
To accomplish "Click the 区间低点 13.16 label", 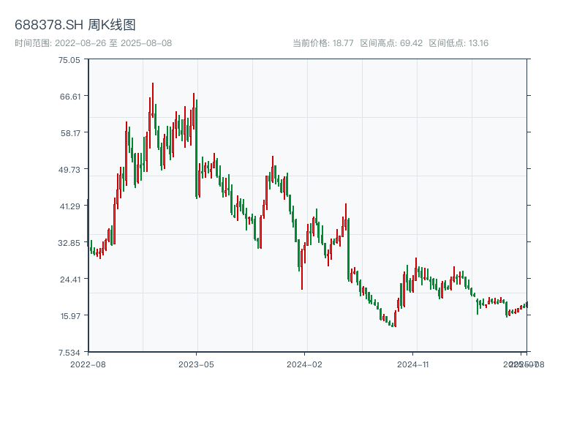I will click(x=458, y=43).
